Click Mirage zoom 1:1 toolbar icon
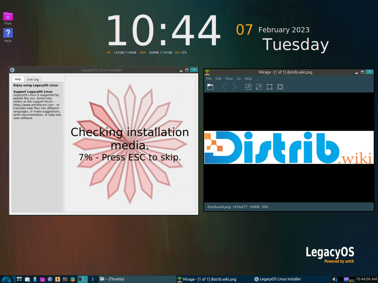 pyautogui.click(x=269, y=87)
